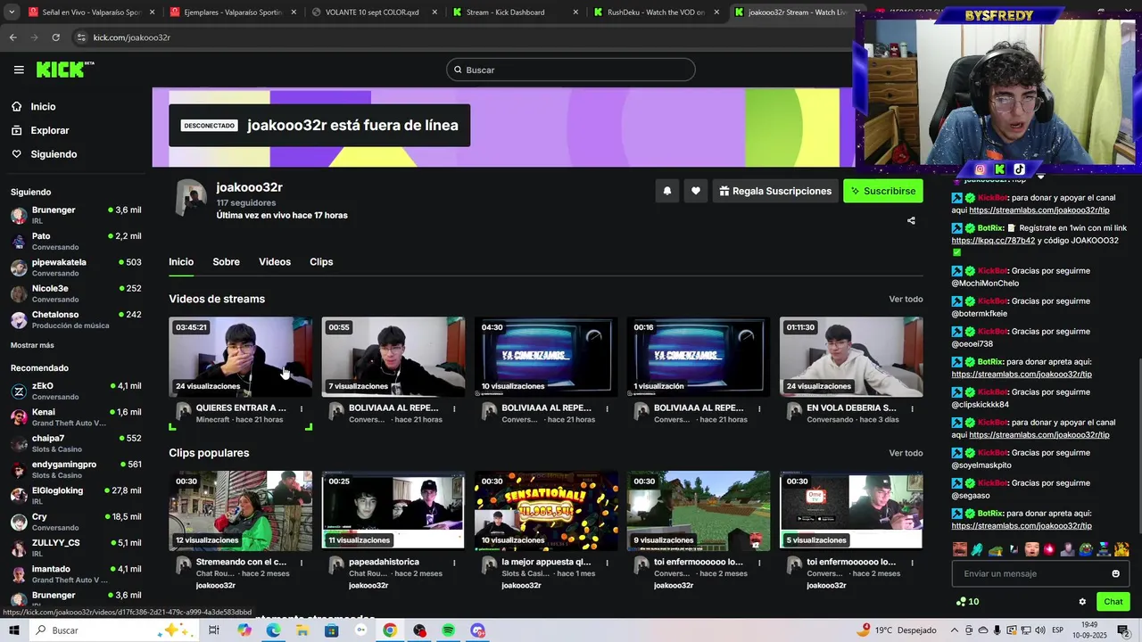This screenshot has height=642, width=1142.
Task: Click the Instagram icon on webcam overlay
Action: click(x=980, y=169)
